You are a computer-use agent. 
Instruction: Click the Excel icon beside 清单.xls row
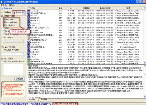point(29,62)
